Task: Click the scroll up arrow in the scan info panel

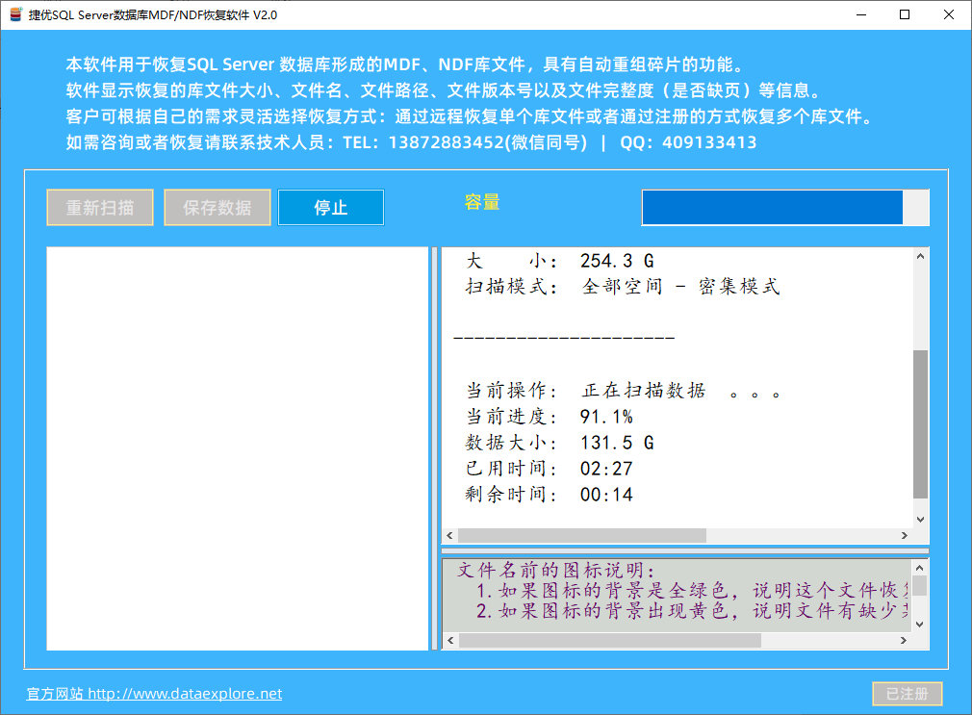Action: pos(921,256)
